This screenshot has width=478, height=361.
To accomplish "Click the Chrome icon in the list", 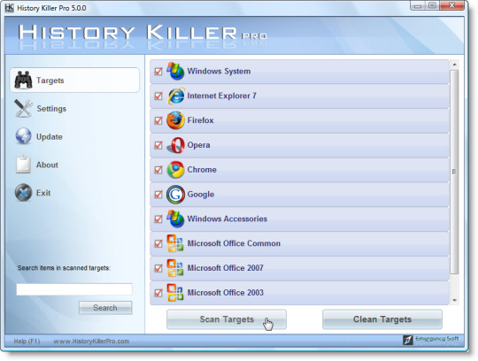I will point(175,170).
